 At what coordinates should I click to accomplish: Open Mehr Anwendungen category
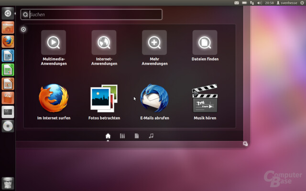click(154, 48)
